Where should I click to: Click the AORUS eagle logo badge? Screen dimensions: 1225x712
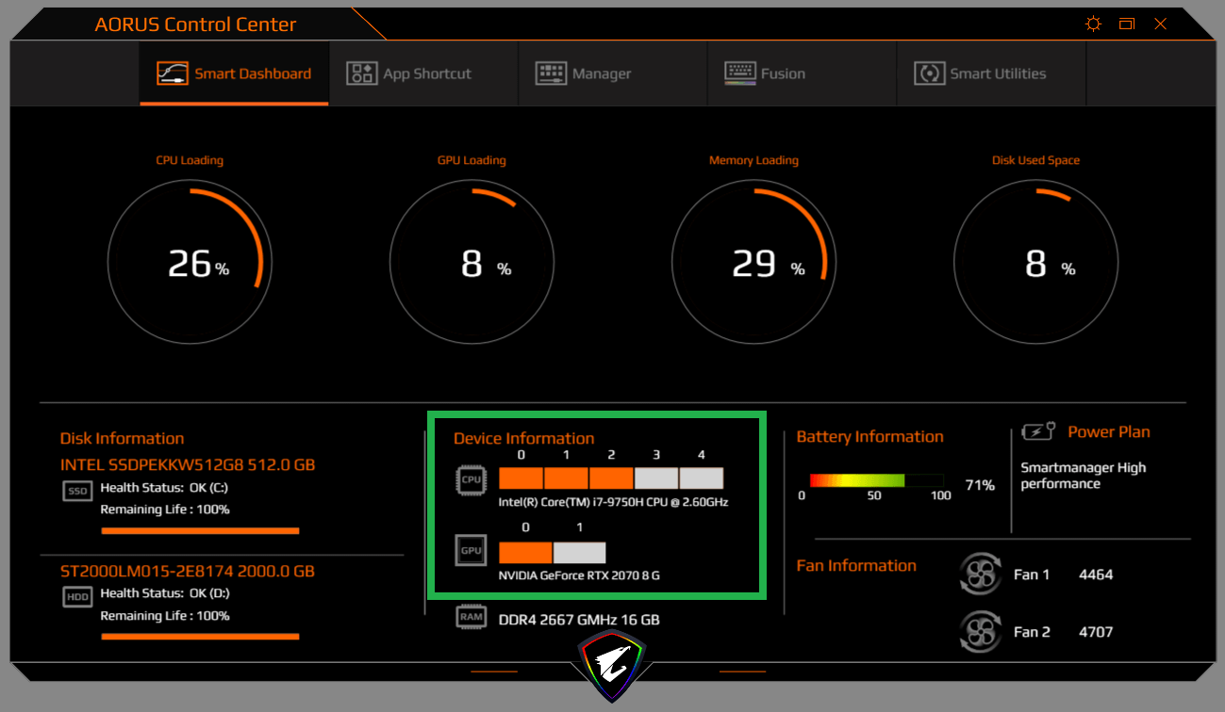(x=613, y=665)
